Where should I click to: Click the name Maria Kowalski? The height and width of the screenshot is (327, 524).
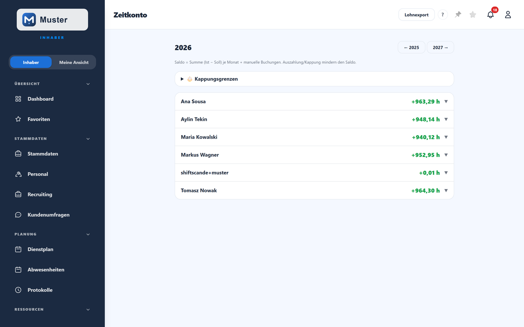[x=199, y=137]
